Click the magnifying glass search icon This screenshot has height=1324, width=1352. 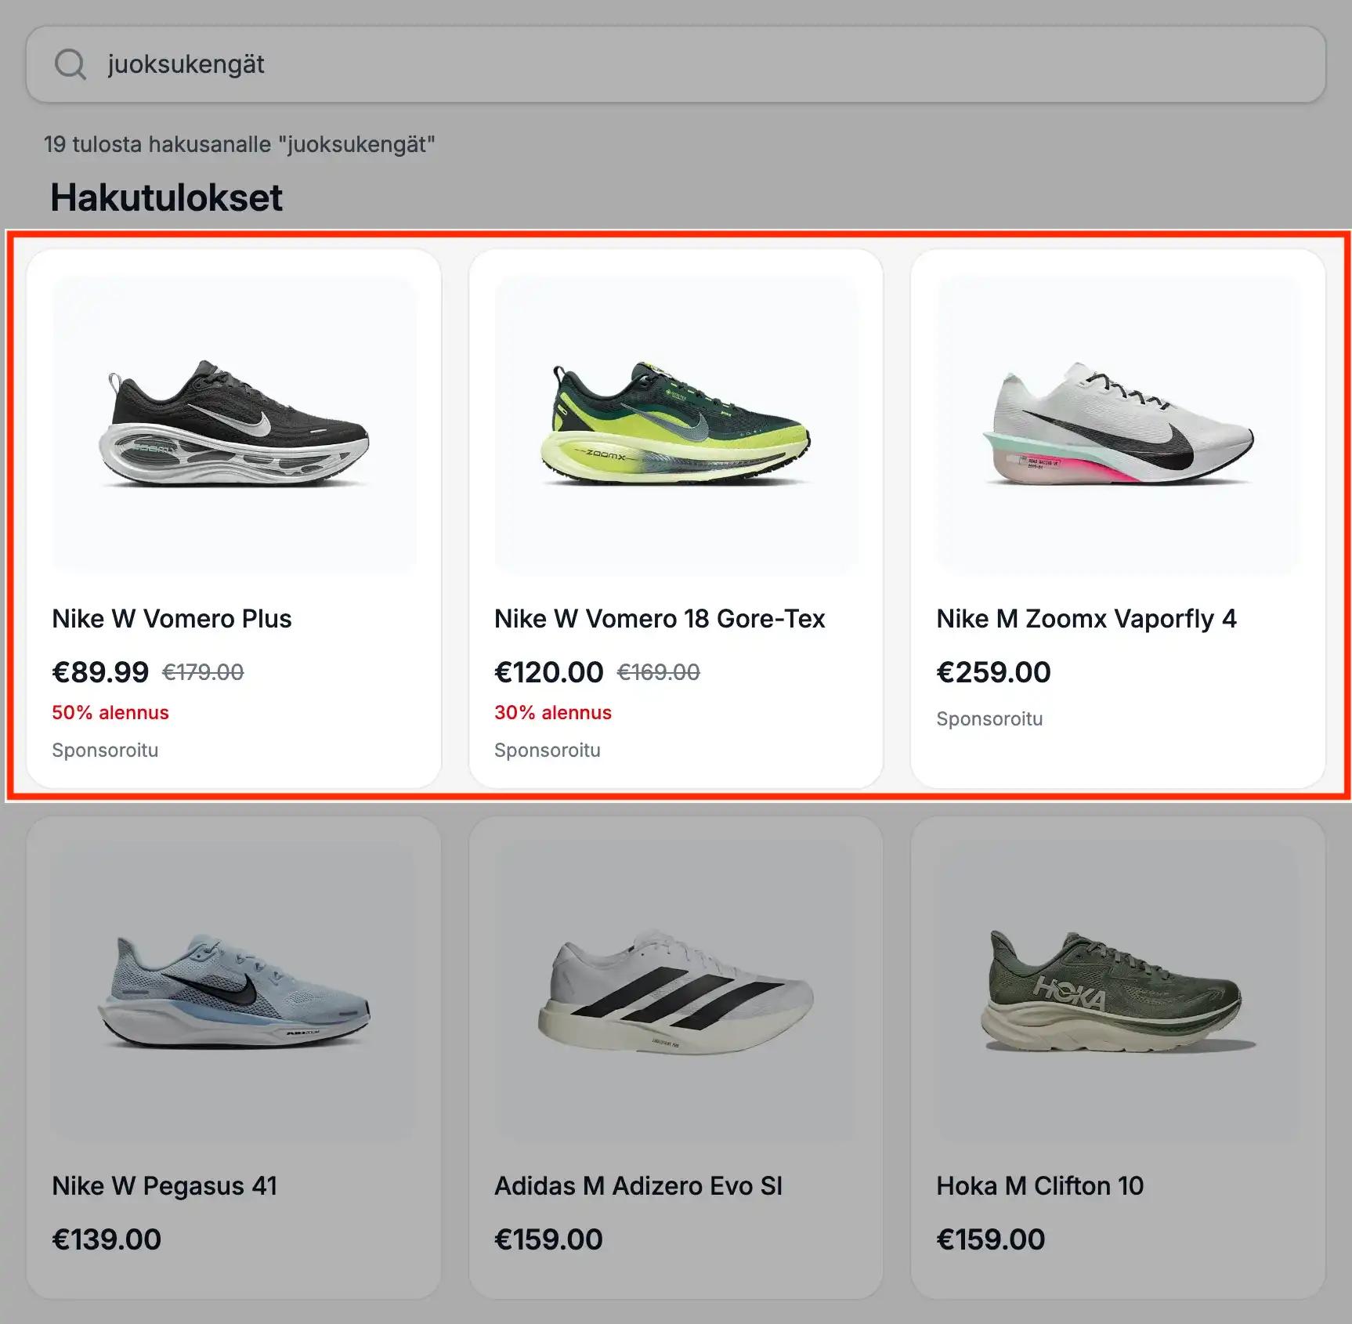click(x=72, y=64)
